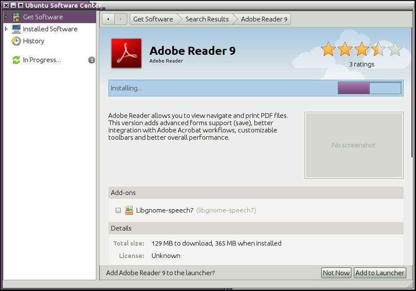
Task: Open the 3 ratings link
Action: tap(362, 64)
